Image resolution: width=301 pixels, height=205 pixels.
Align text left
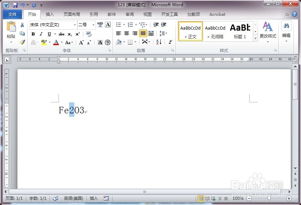pyautogui.click(x=119, y=33)
